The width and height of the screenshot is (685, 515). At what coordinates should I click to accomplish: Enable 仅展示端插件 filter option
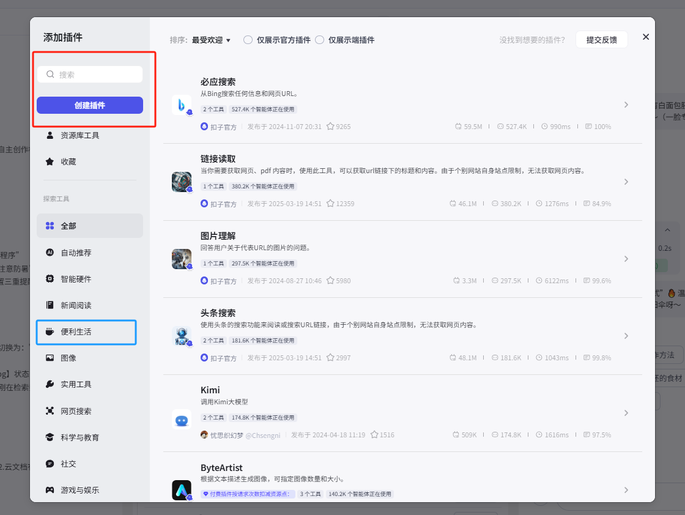pyautogui.click(x=319, y=40)
